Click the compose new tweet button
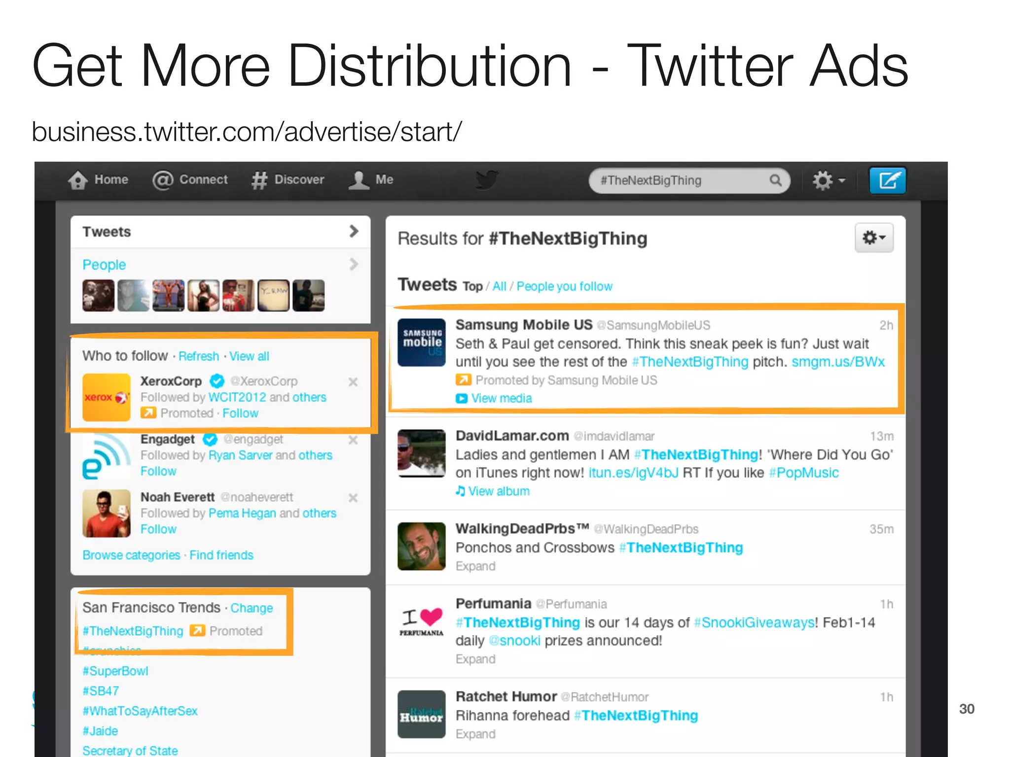 [x=887, y=180]
